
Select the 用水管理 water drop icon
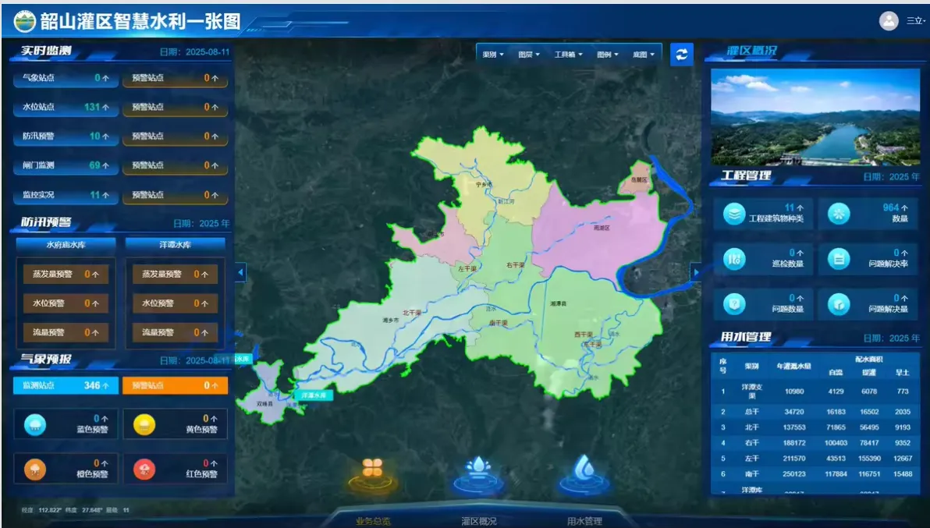[x=584, y=473]
